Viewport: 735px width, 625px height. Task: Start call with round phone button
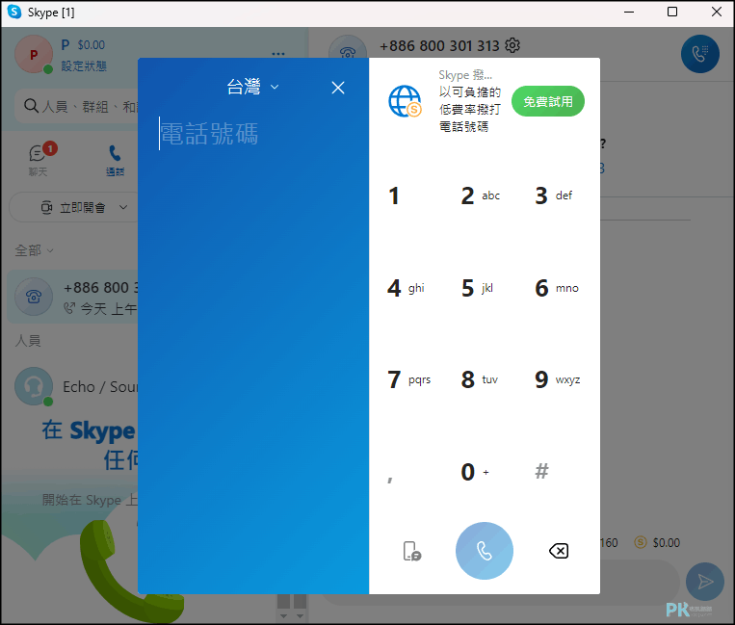(485, 551)
